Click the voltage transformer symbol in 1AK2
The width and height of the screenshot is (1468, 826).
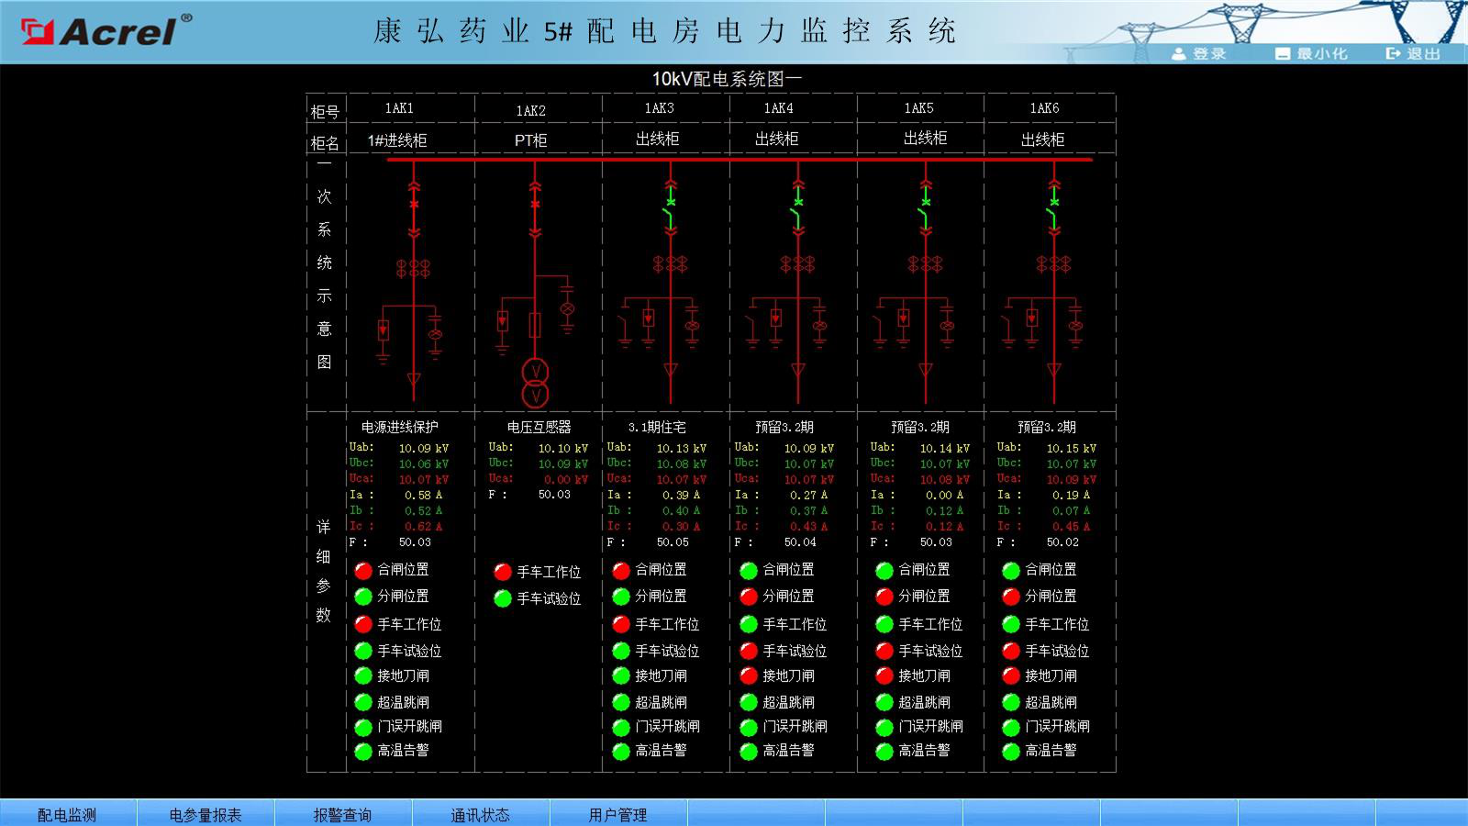click(x=536, y=383)
